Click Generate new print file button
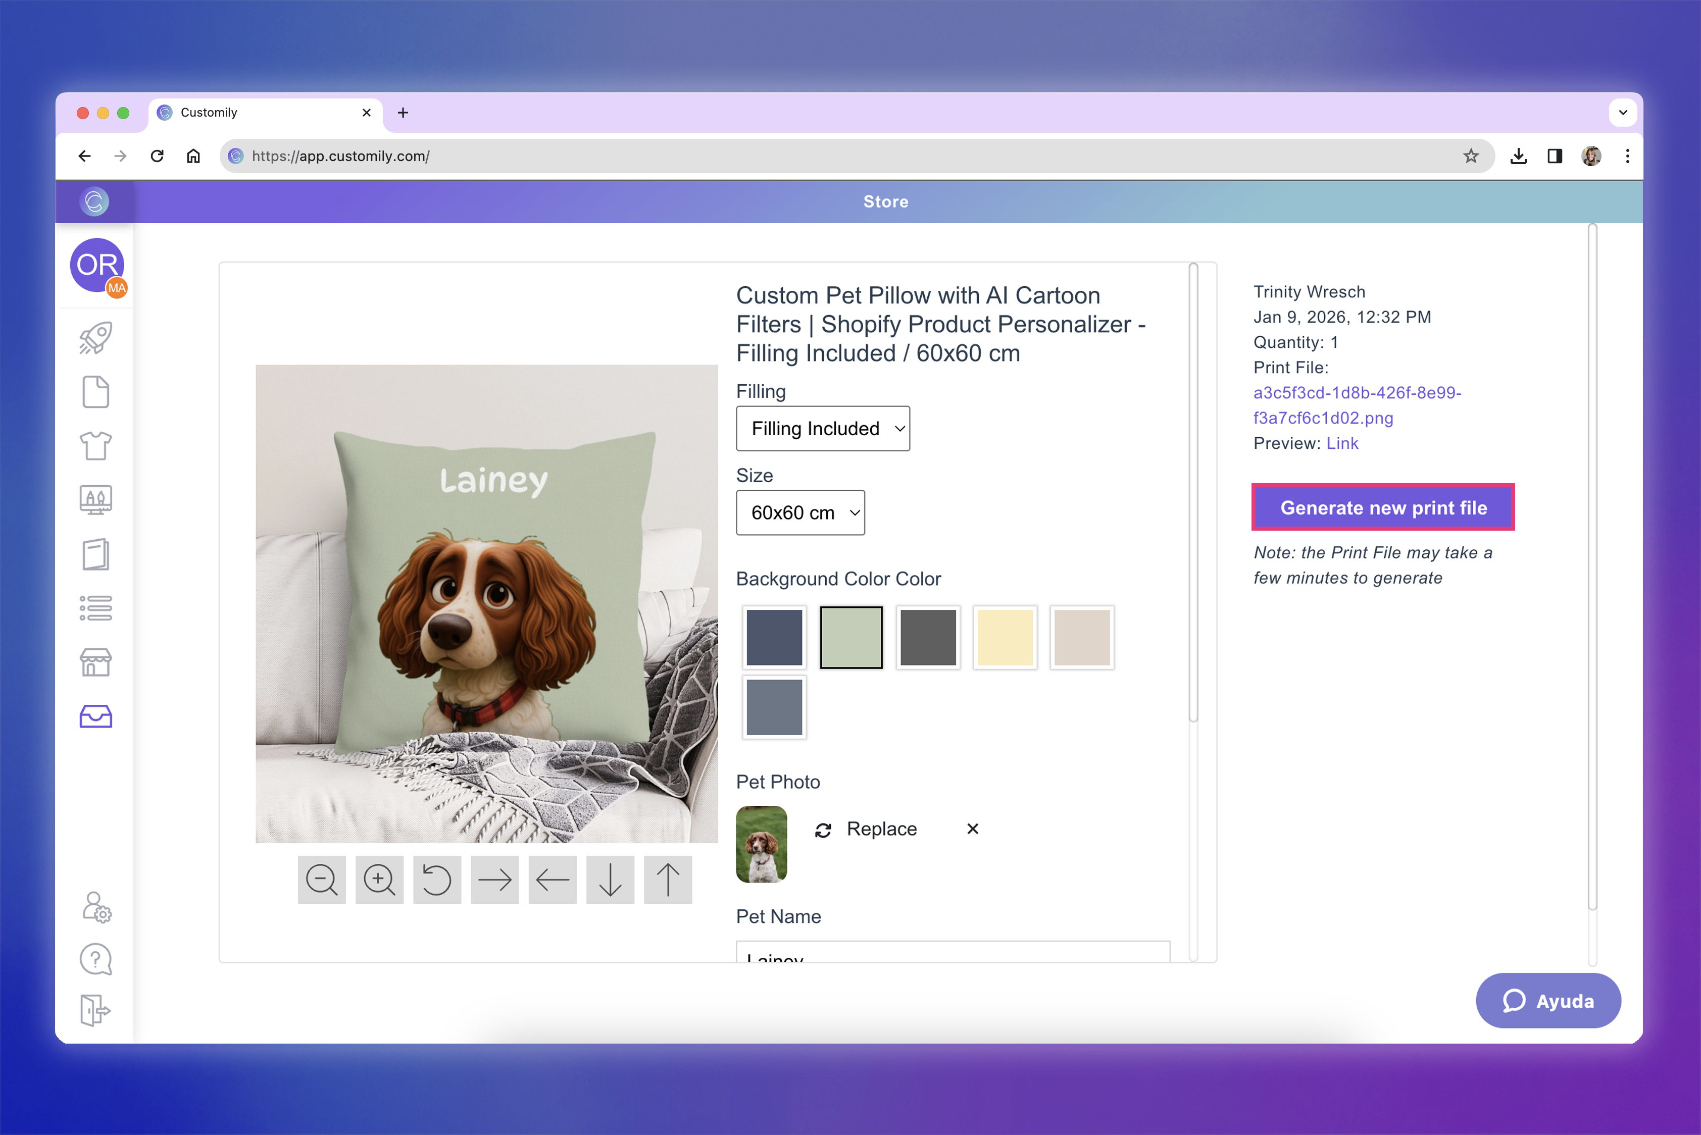 tap(1383, 507)
